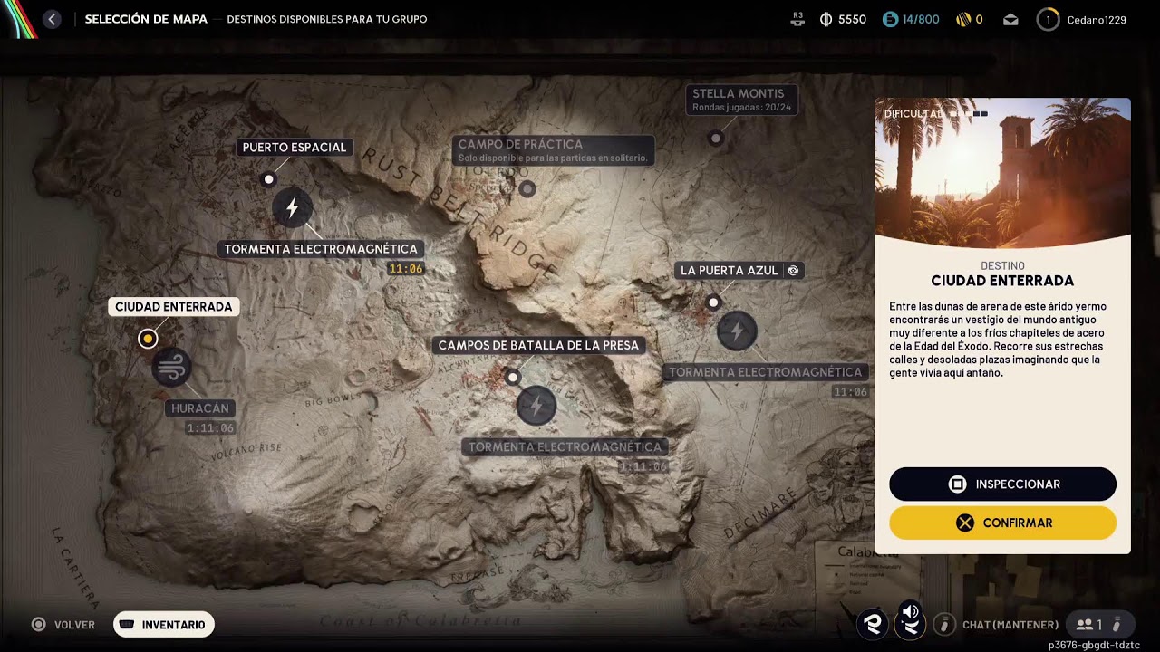Go back using the top-left arrow

point(52,19)
